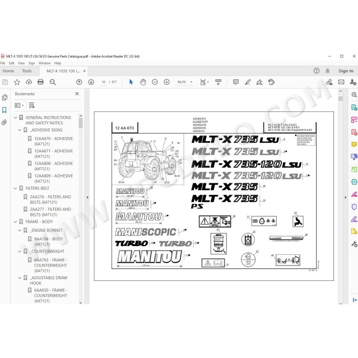Image resolution: width=358 pixels, height=358 pixels.
Task: Click the sign document pen icon
Action: [260, 82]
